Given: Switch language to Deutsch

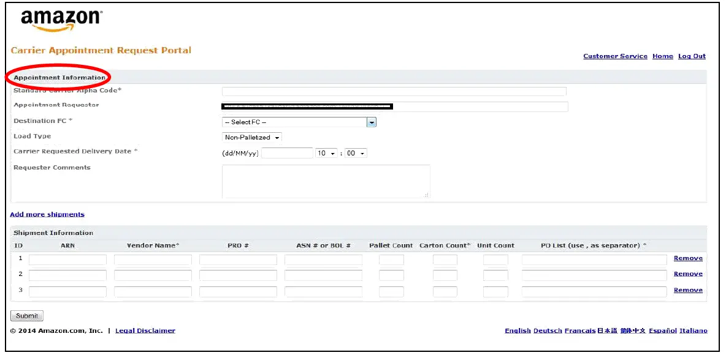Looking at the screenshot, I should click(548, 330).
